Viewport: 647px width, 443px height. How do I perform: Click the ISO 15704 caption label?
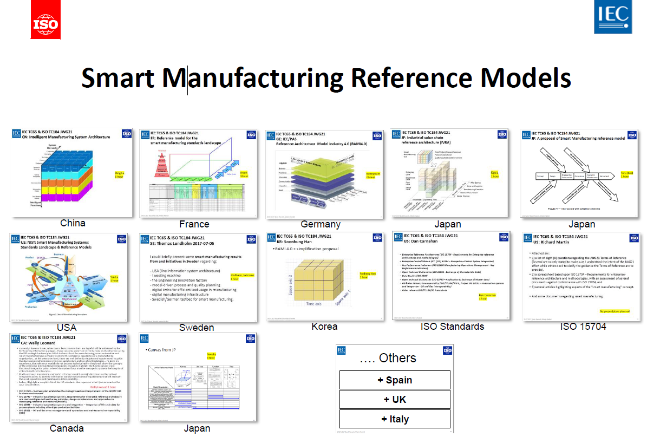click(584, 327)
